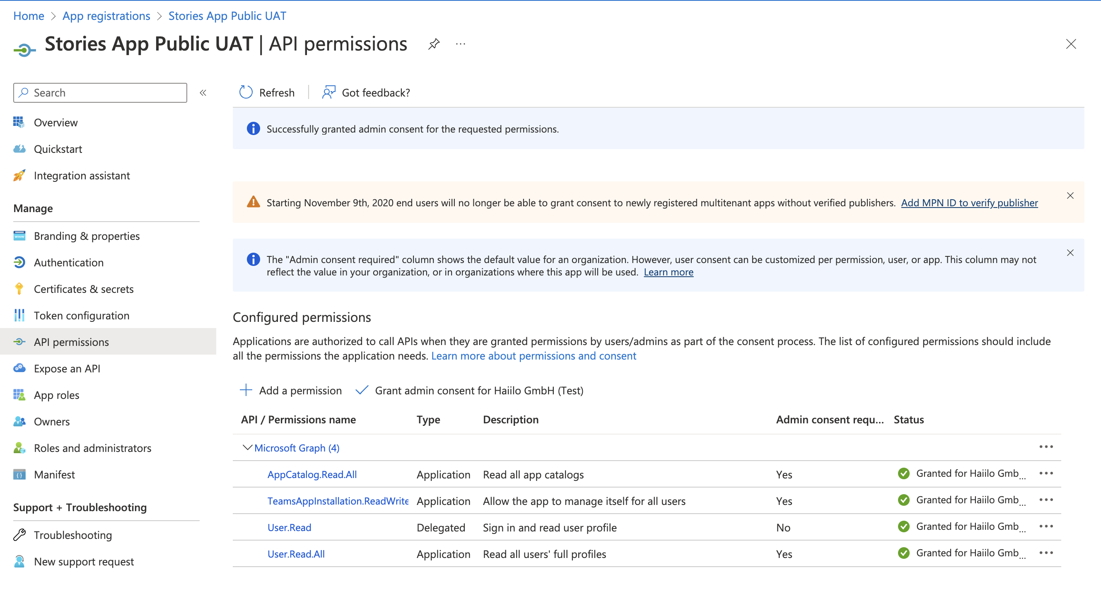This screenshot has width=1101, height=594.
Task: Click the Troubleshooting wrench icon
Action: click(x=19, y=535)
